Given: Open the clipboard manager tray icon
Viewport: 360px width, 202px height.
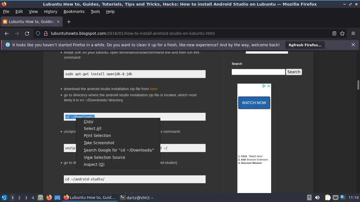Looking at the screenshot, I should (328, 198).
